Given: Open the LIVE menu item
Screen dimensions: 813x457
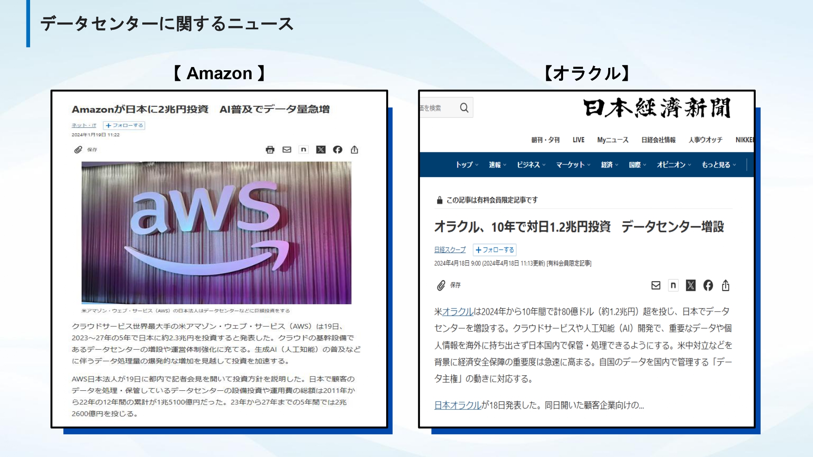Looking at the screenshot, I should click(x=578, y=140).
